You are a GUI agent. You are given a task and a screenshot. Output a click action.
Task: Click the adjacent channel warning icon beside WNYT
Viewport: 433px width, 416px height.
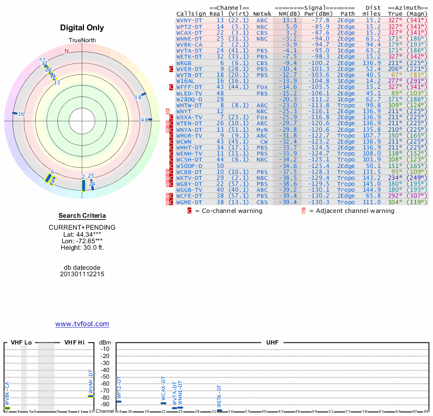point(168,111)
